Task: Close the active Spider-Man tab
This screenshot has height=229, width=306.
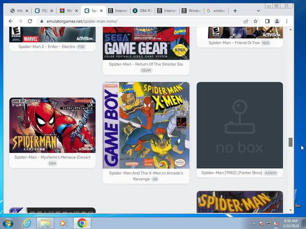Action: [101, 11]
